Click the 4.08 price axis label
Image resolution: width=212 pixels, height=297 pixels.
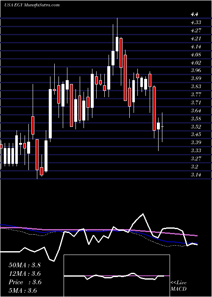pyautogui.click(x=196, y=55)
